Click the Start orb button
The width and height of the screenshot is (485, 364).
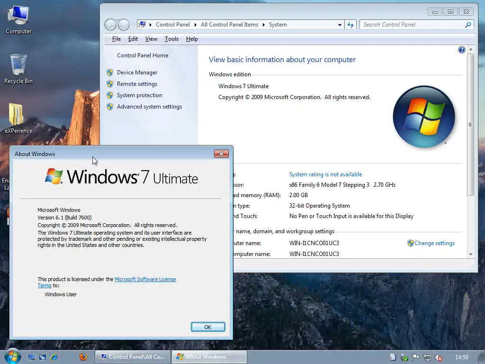click(12, 356)
